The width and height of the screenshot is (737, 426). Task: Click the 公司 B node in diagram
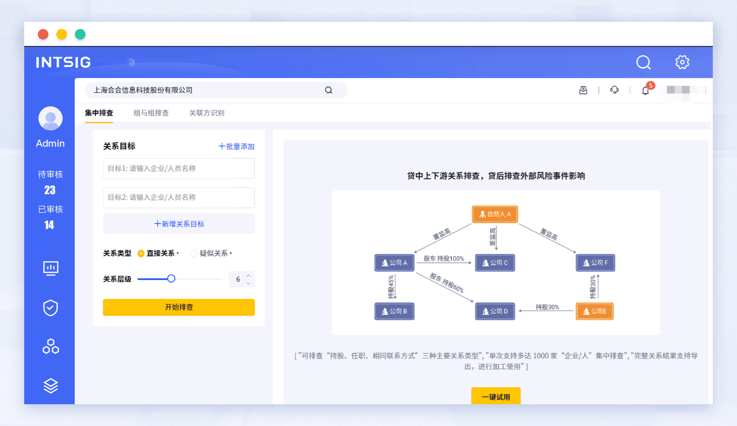[x=394, y=311]
